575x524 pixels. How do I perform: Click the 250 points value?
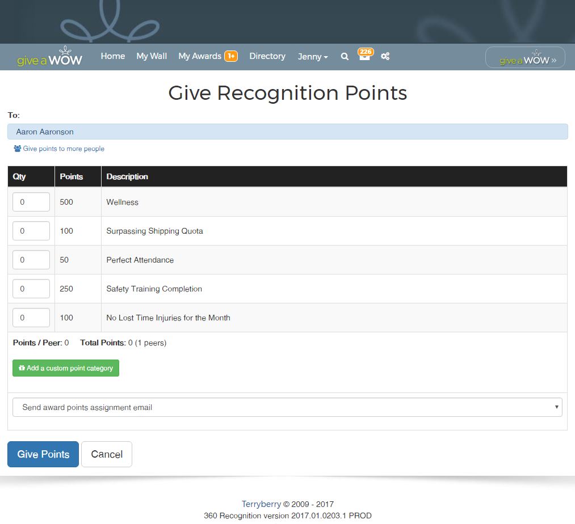point(66,289)
